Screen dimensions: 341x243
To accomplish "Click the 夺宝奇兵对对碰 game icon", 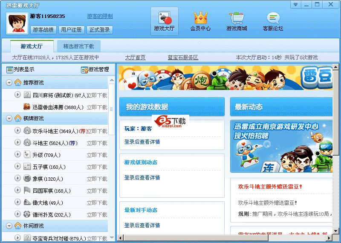I will [x=27, y=238].
